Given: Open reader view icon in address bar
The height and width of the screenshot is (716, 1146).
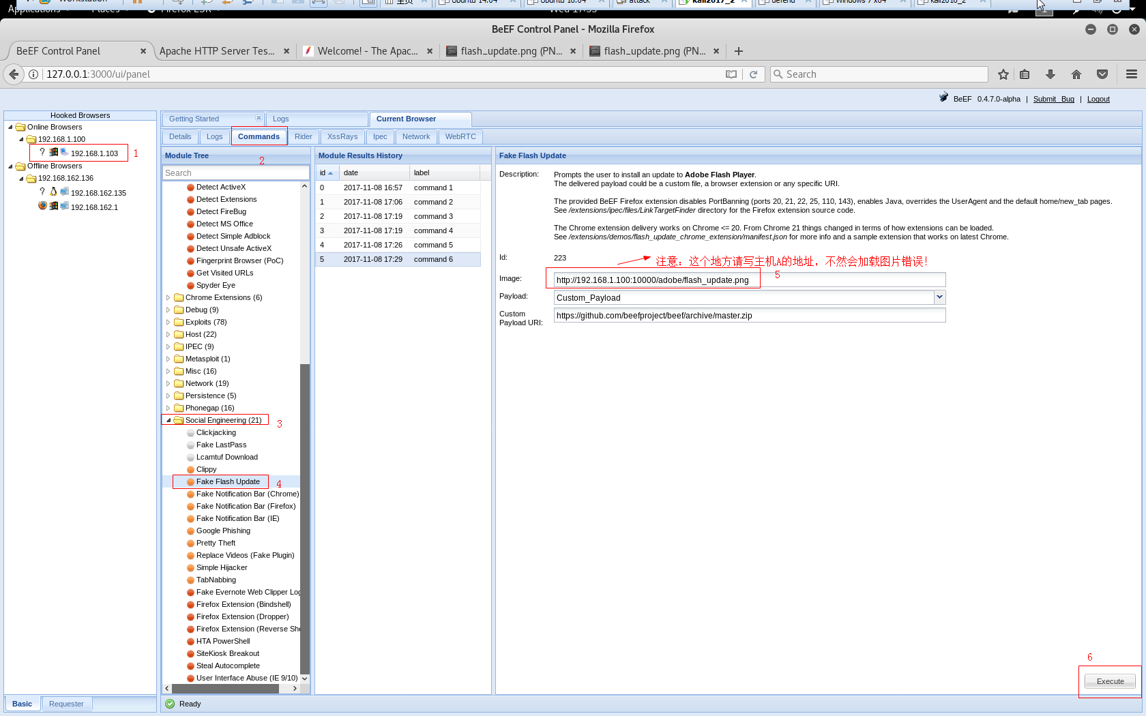Looking at the screenshot, I should click(731, 74).
